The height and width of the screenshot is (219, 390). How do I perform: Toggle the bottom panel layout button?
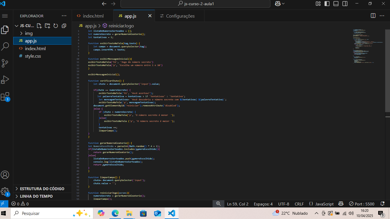coord(336,4)
